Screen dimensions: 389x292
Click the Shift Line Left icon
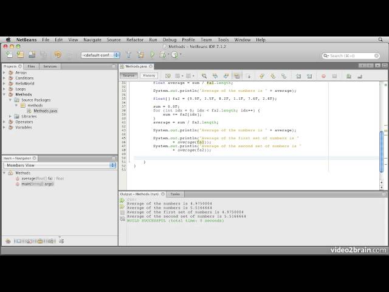pyautogui.click(x=298, y=75)
